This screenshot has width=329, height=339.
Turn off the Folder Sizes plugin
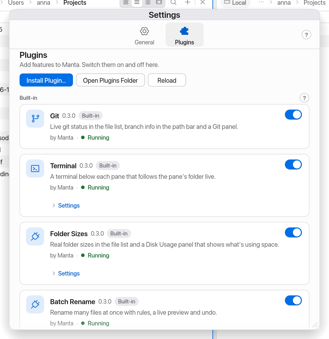[x=293, y=232]
